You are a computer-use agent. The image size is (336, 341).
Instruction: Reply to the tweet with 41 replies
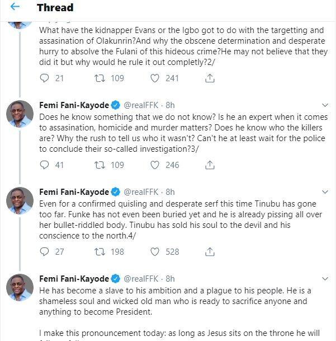45,165
